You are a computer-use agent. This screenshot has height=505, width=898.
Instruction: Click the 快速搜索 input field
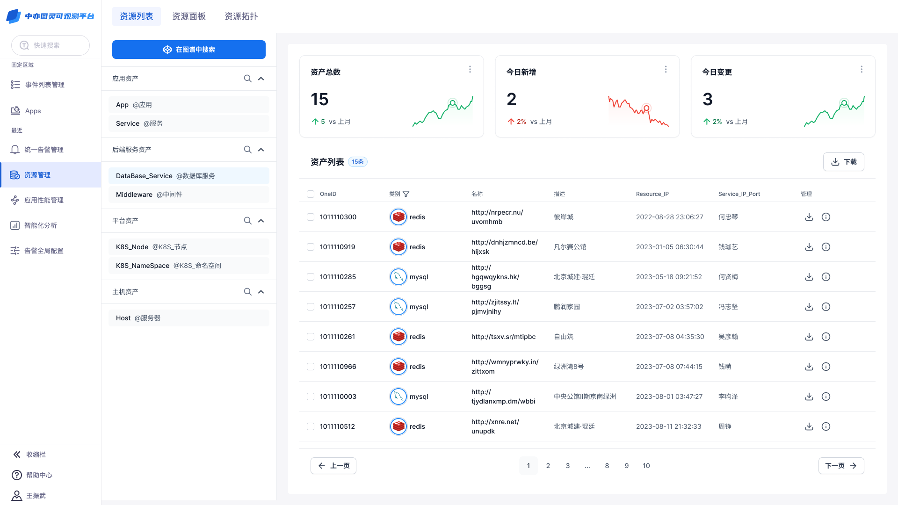[51, 45]
